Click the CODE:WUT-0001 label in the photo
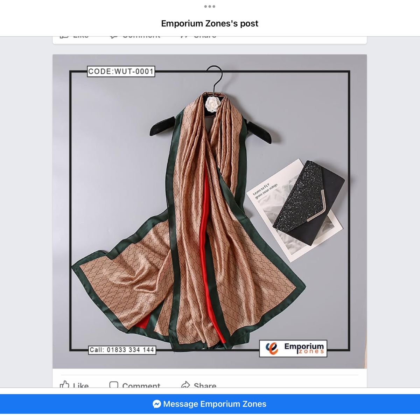Viewport: 420px width, 420px height. (121, 71)
